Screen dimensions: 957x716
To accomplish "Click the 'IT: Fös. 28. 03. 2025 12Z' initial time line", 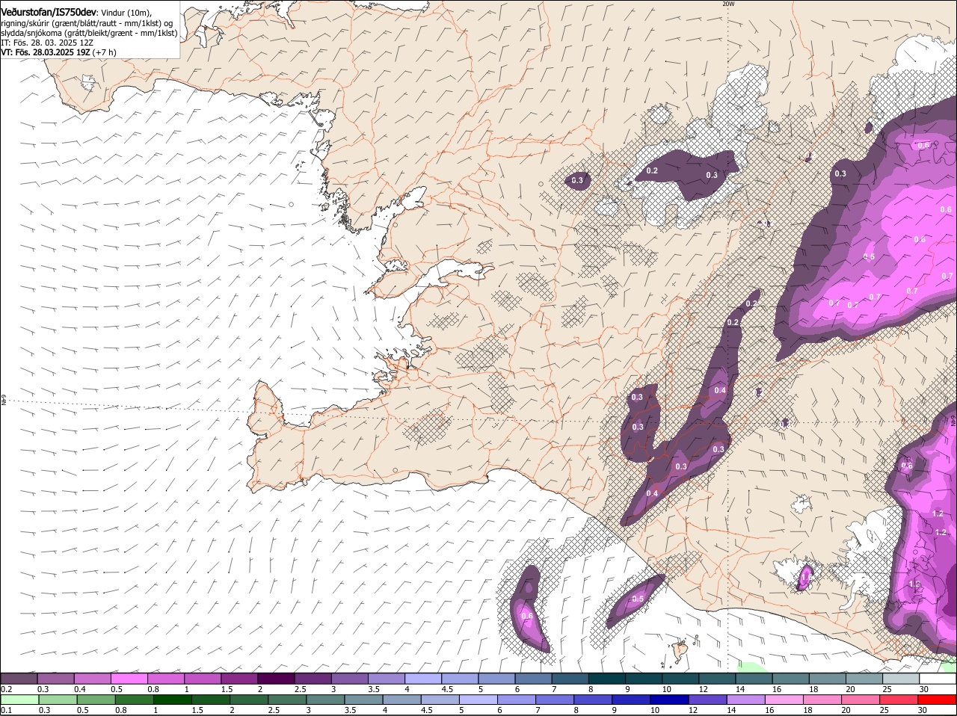I will click(46, 43).
